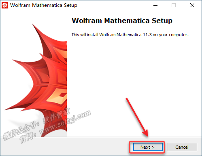Close the Wolfram Mathematica Setup window
Screen dimensions: 202x156
(192, 5)
